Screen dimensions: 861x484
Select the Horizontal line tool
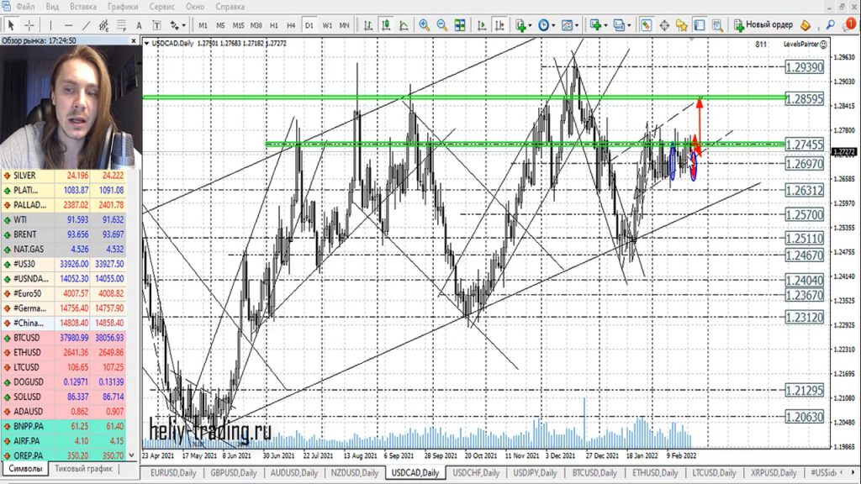pyautogui.click(x=68, y=25)
